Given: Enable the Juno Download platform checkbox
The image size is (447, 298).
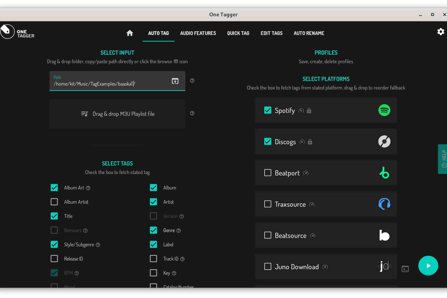Looking at the screenshot, I should (268, 266).
